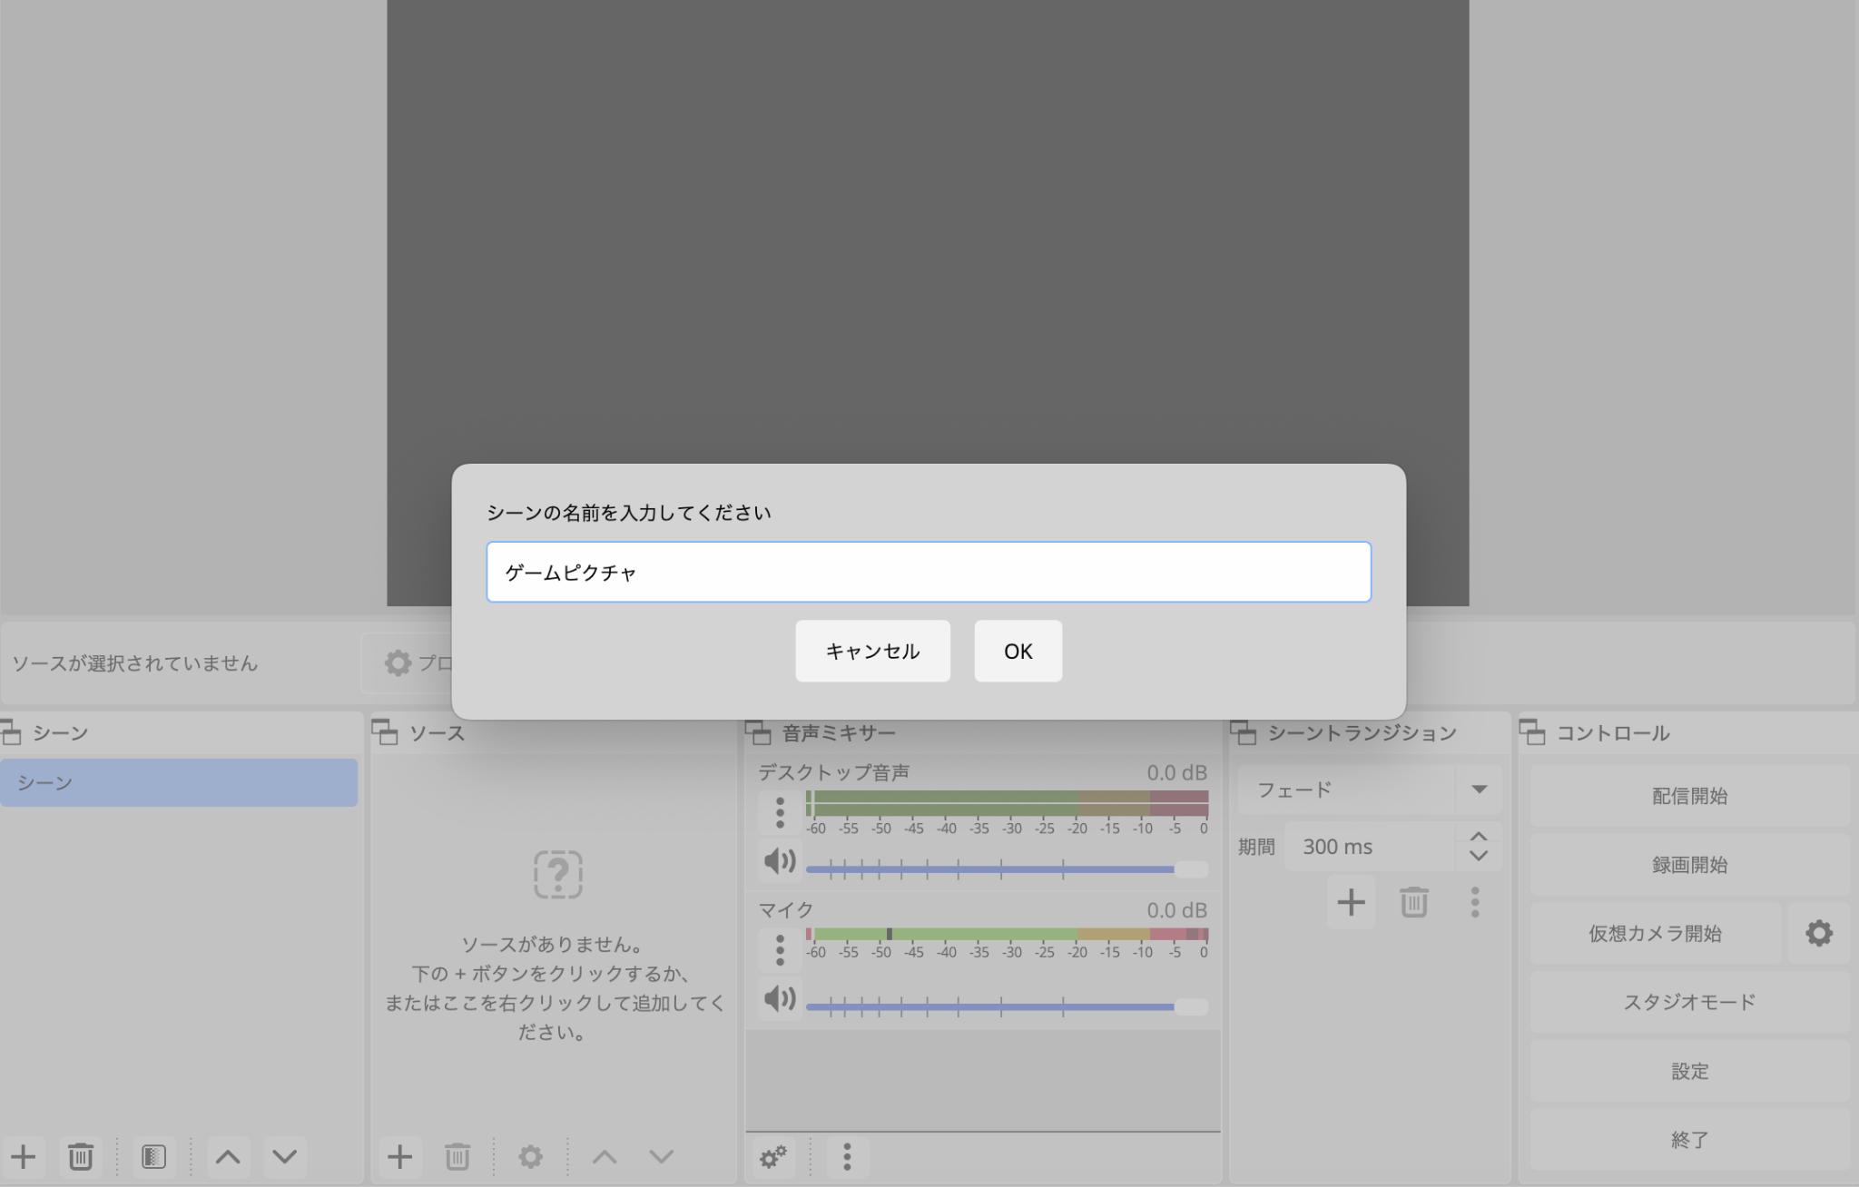Click the 300 ms duration field
The width and height of the screenshot is (1859, 1187).
(x=1370, y=847)
